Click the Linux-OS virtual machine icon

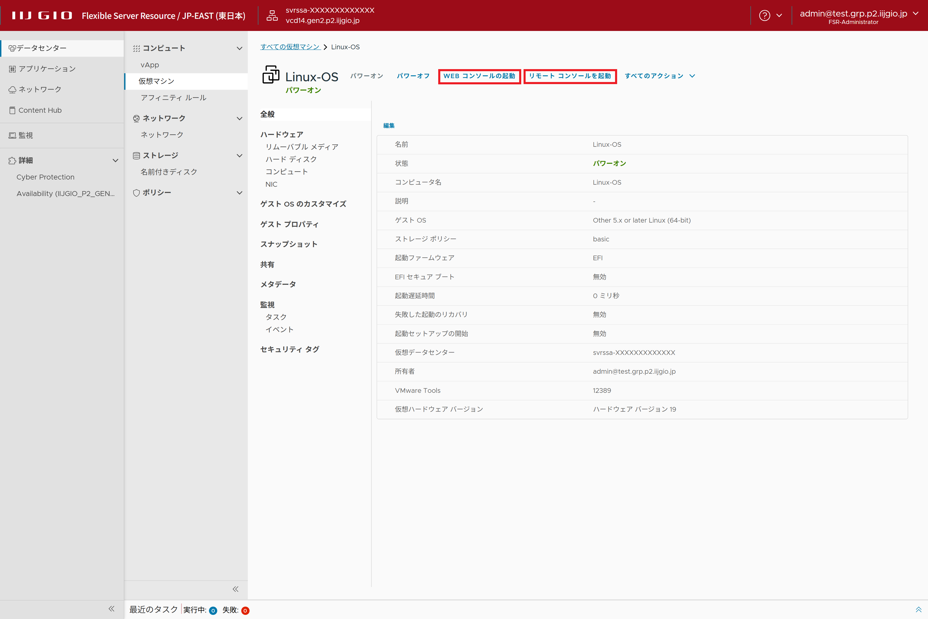(271, 75)
